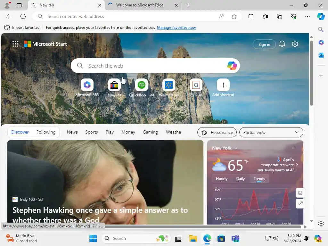Open the News category
Viewport: 328px width, 246px height.
point(72,132)
